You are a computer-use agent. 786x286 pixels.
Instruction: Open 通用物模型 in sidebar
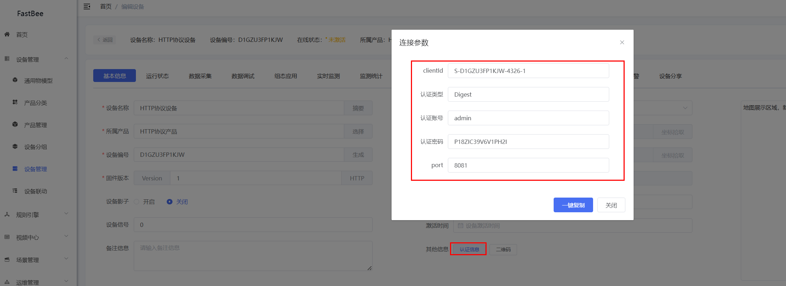pos(38,81)
